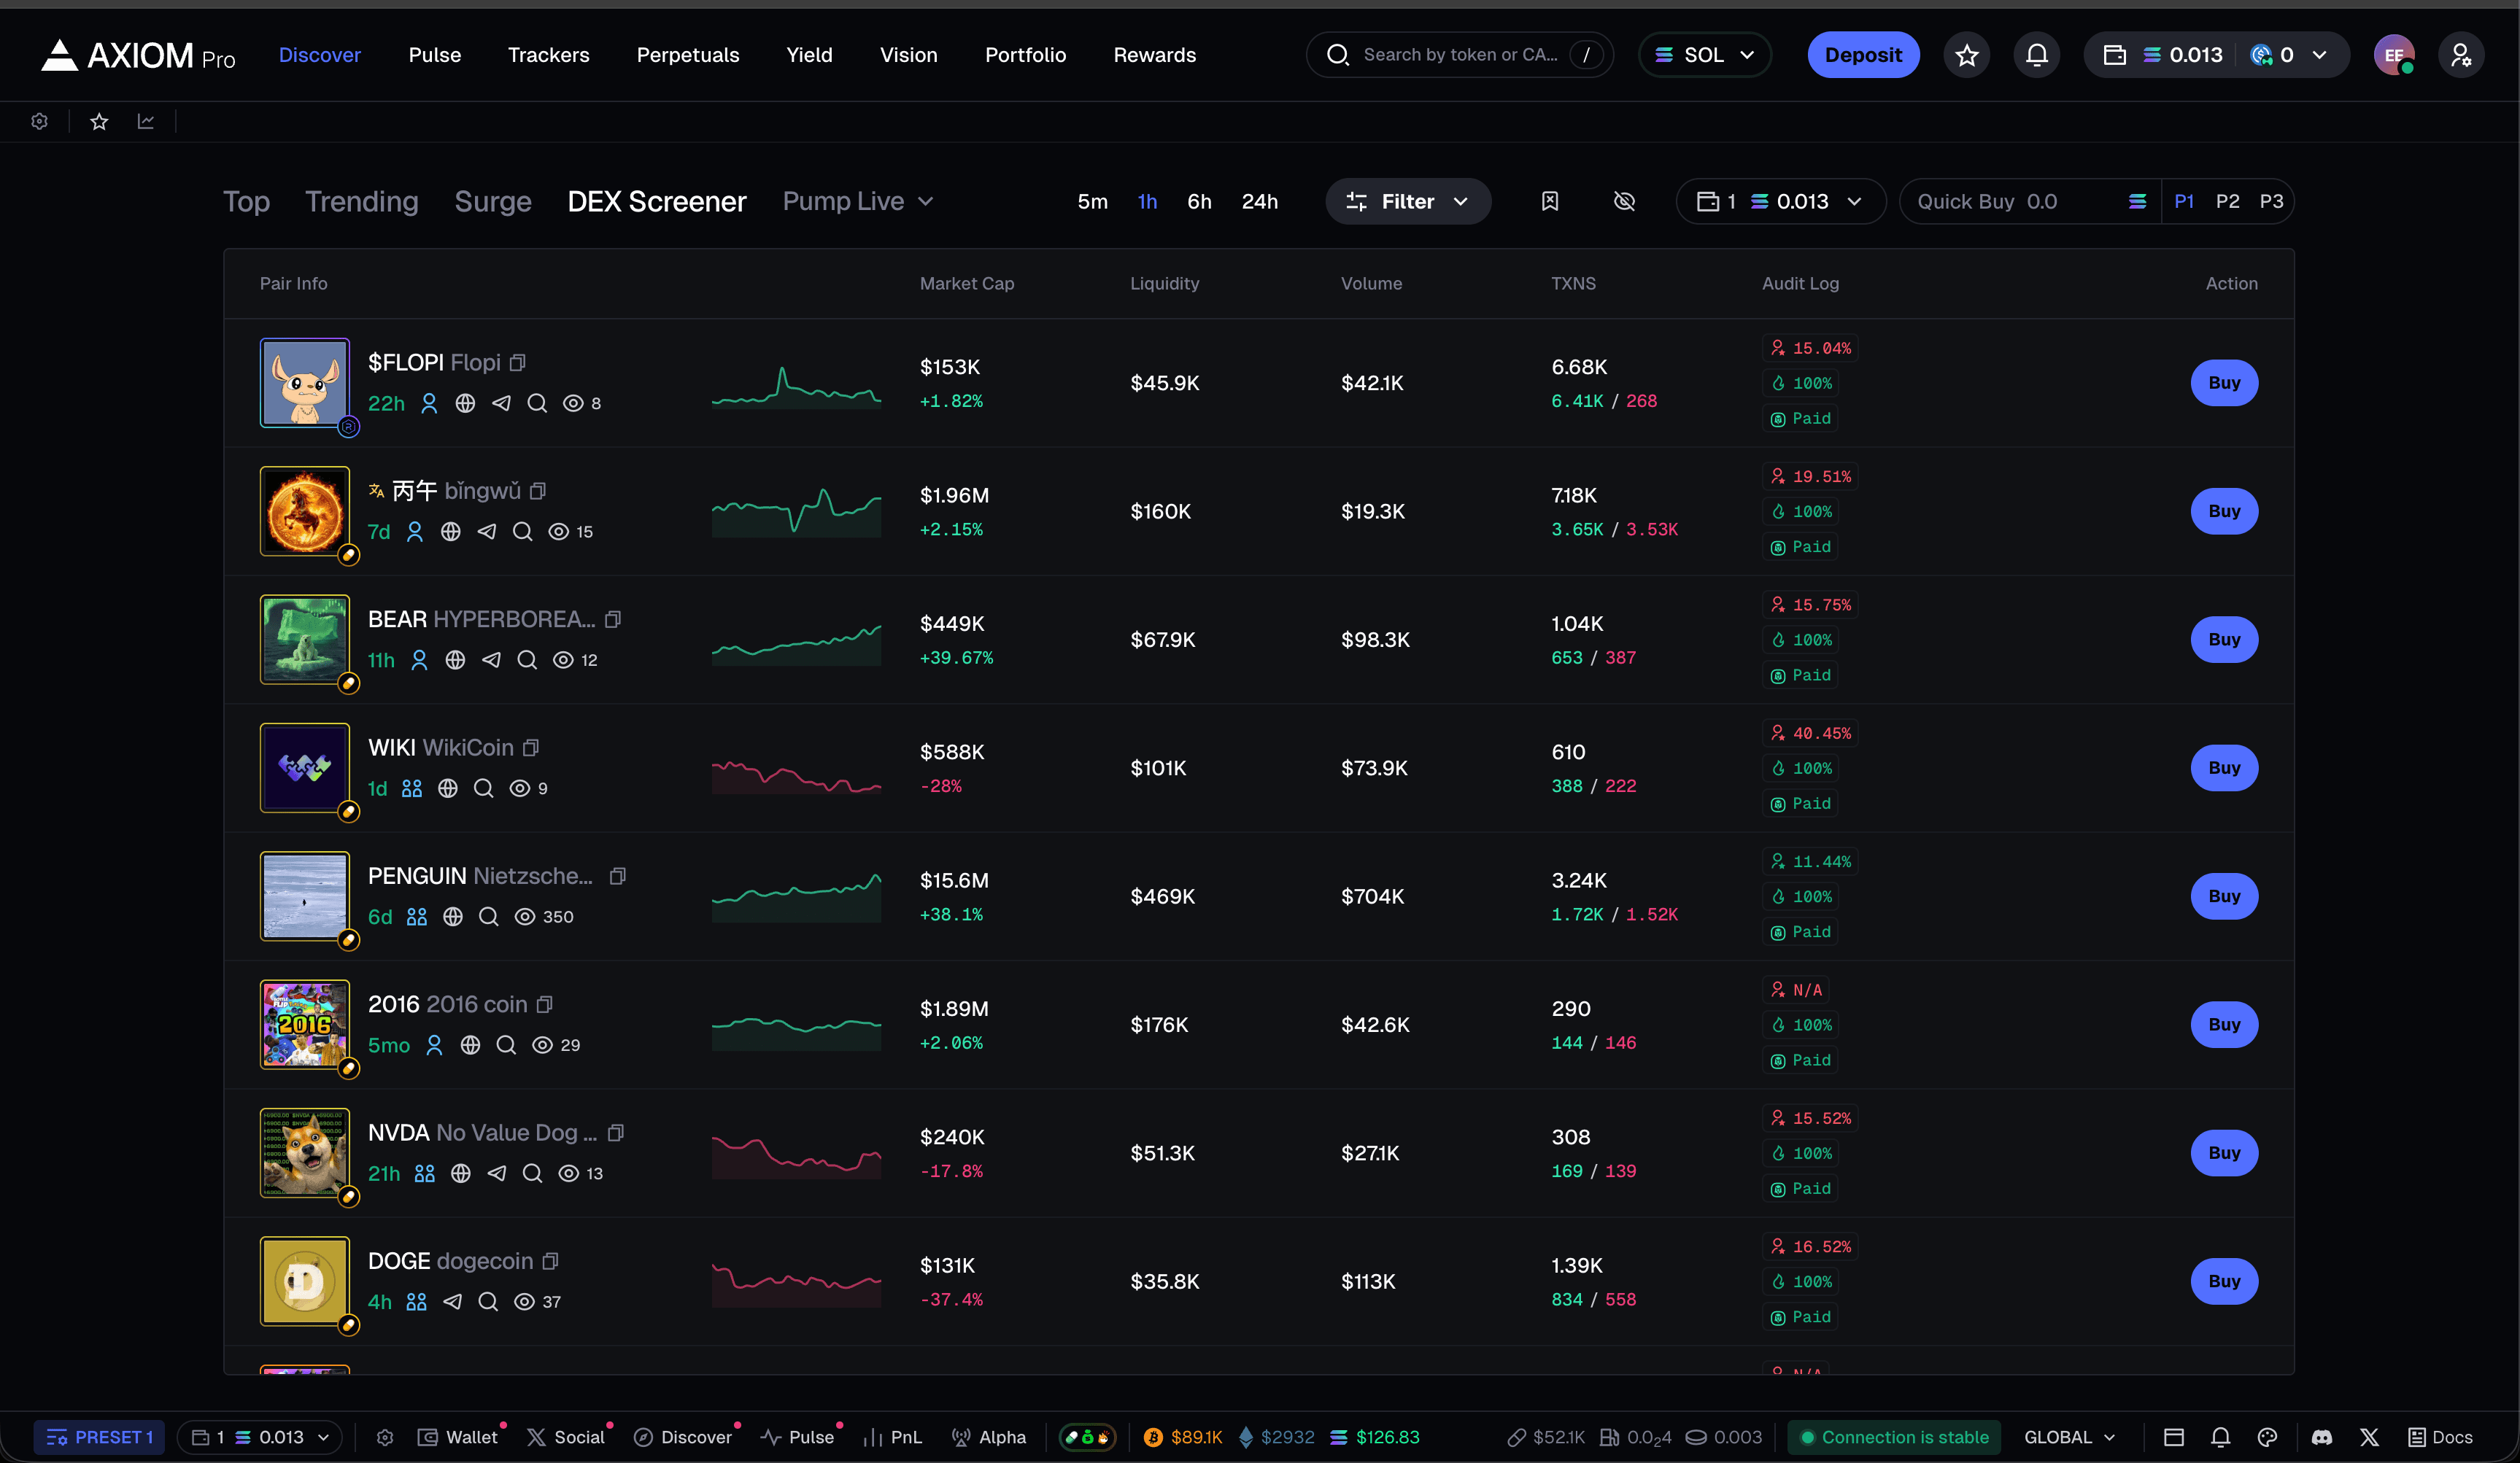
Task: Switch quick buy preset to P2
Action: click(x=2228, y=201)
